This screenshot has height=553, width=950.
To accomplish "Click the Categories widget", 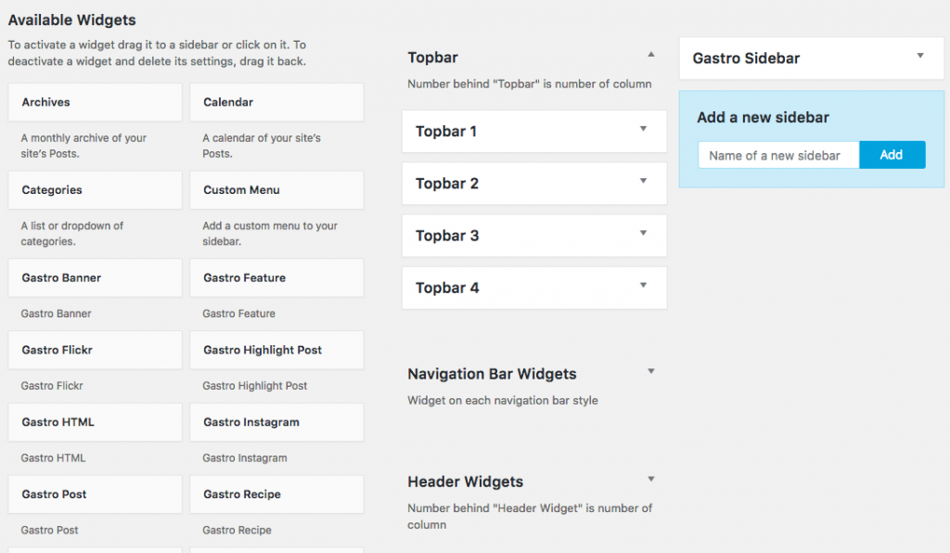I will click(x=94, y=190).
